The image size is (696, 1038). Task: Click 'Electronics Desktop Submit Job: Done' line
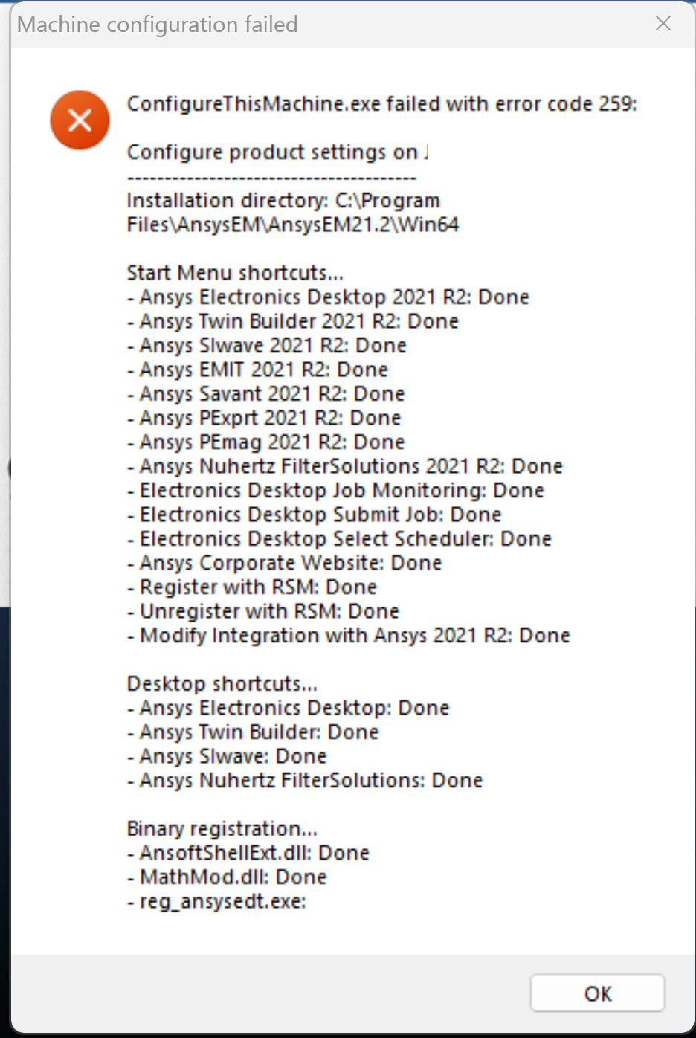[314, 515]
